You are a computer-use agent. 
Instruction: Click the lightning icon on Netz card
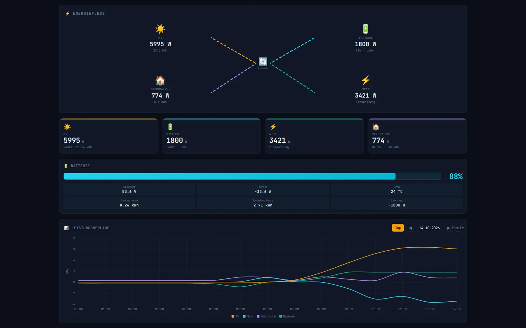pyautogui.click(x=273, y=127)
